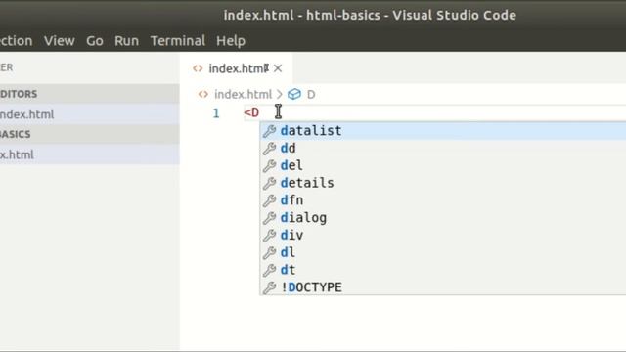Viewport: 626px width, 352px height.
Task: Click the wrench icon next to del
Action: tap(270, 165)
